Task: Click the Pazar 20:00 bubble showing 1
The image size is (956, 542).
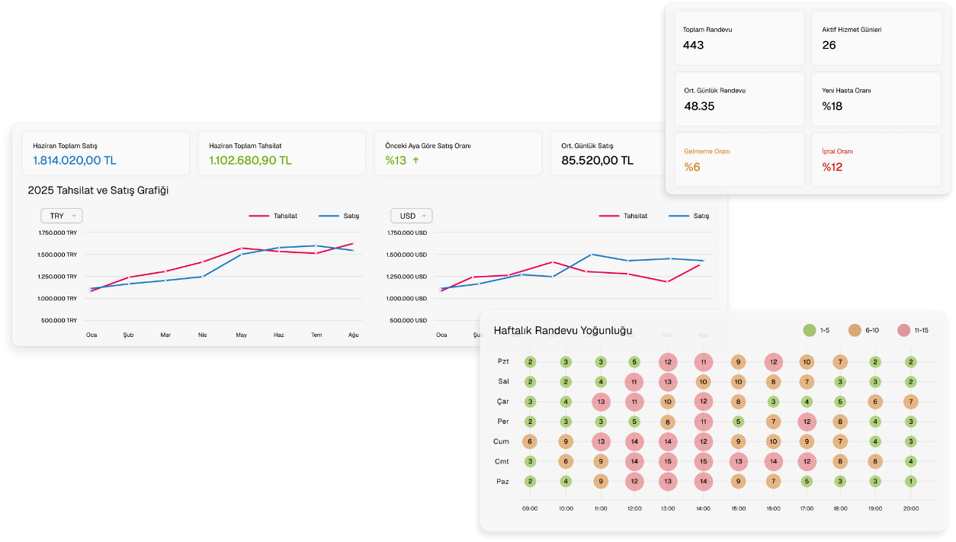Action: tap(910, 481)
